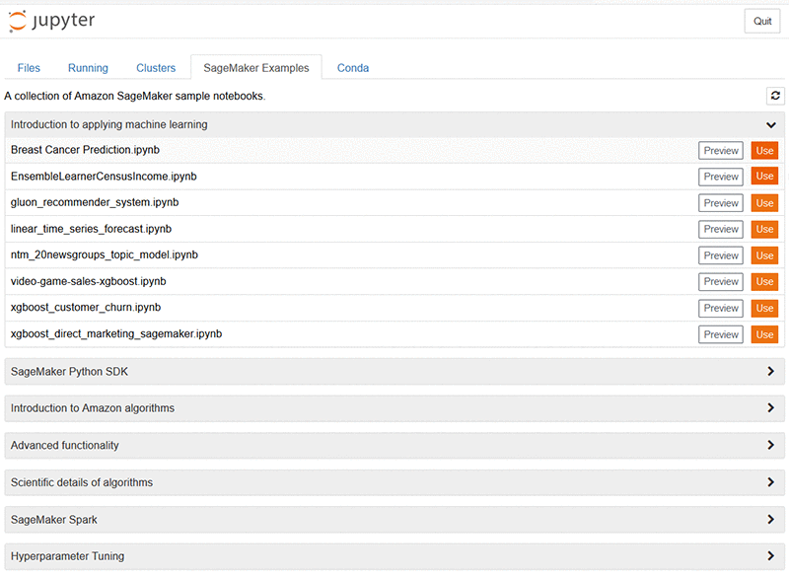Open the Conda tab

[x=353, y=68]
